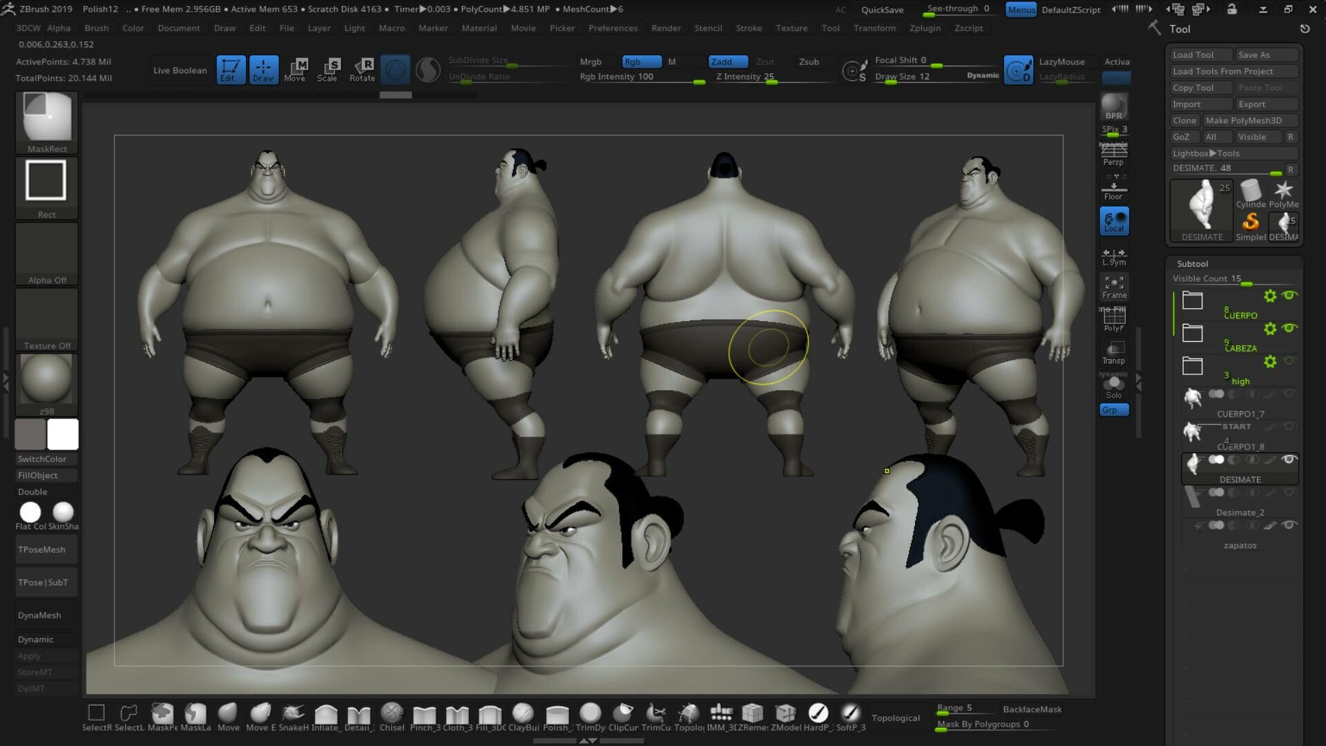Open settings gear of CUERPO folder
This screenshot has height=746, width=1326.
(x=1269, y=296)
